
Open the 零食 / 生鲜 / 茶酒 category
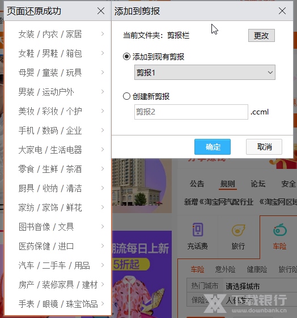[50, 169]
